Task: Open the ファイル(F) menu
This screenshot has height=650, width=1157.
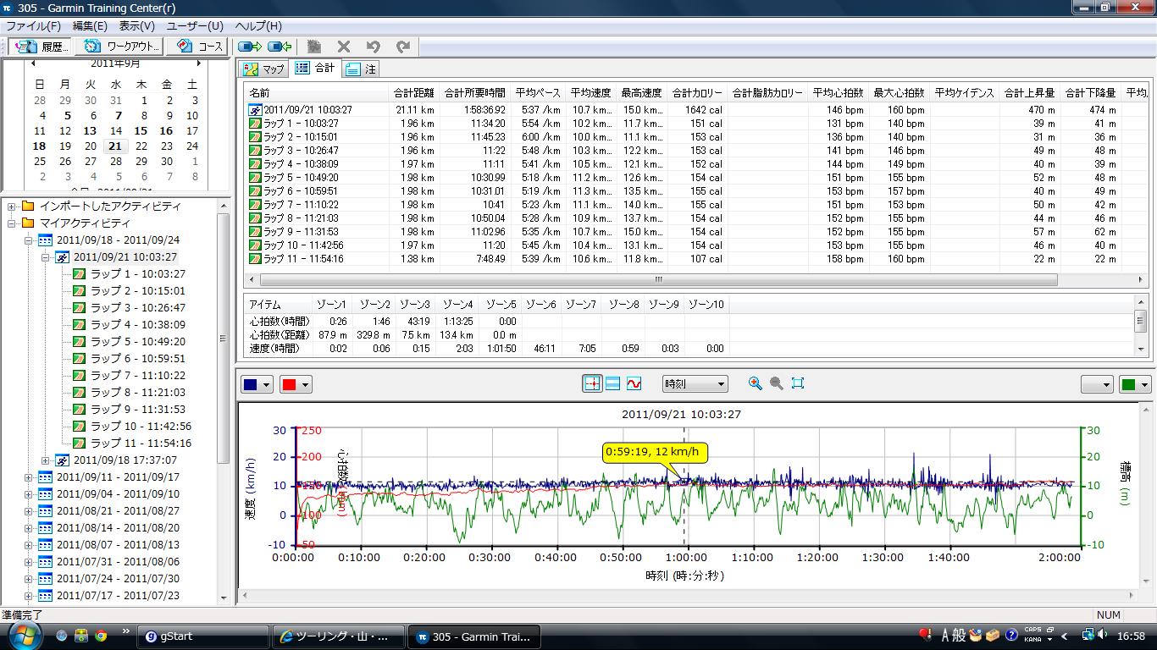Action: (x=33, y=26)
